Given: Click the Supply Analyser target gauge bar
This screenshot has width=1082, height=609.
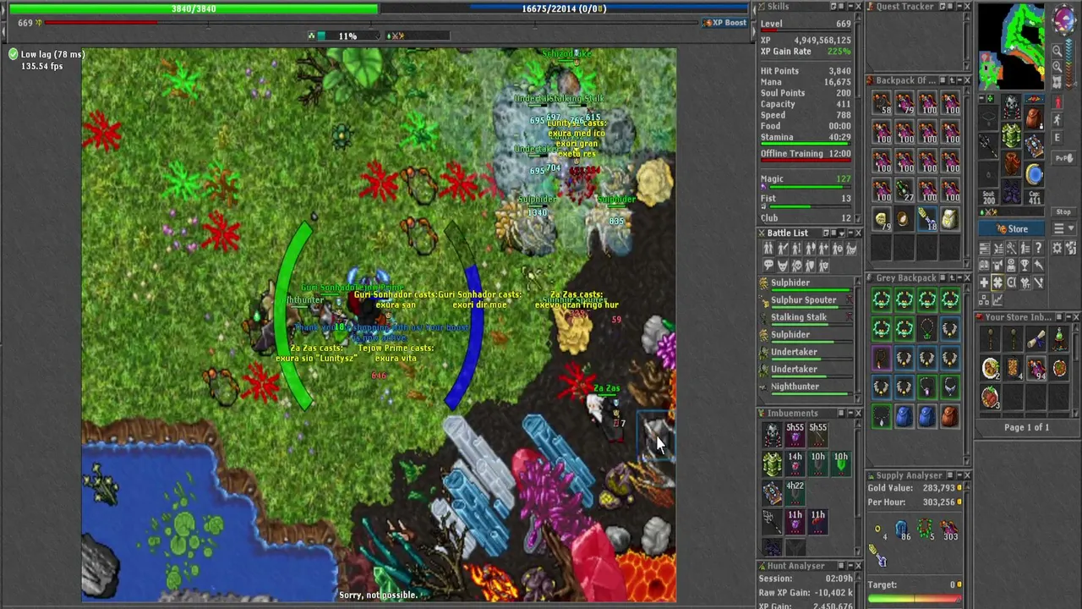Looking at the screenshot, I should pos(914,599).
